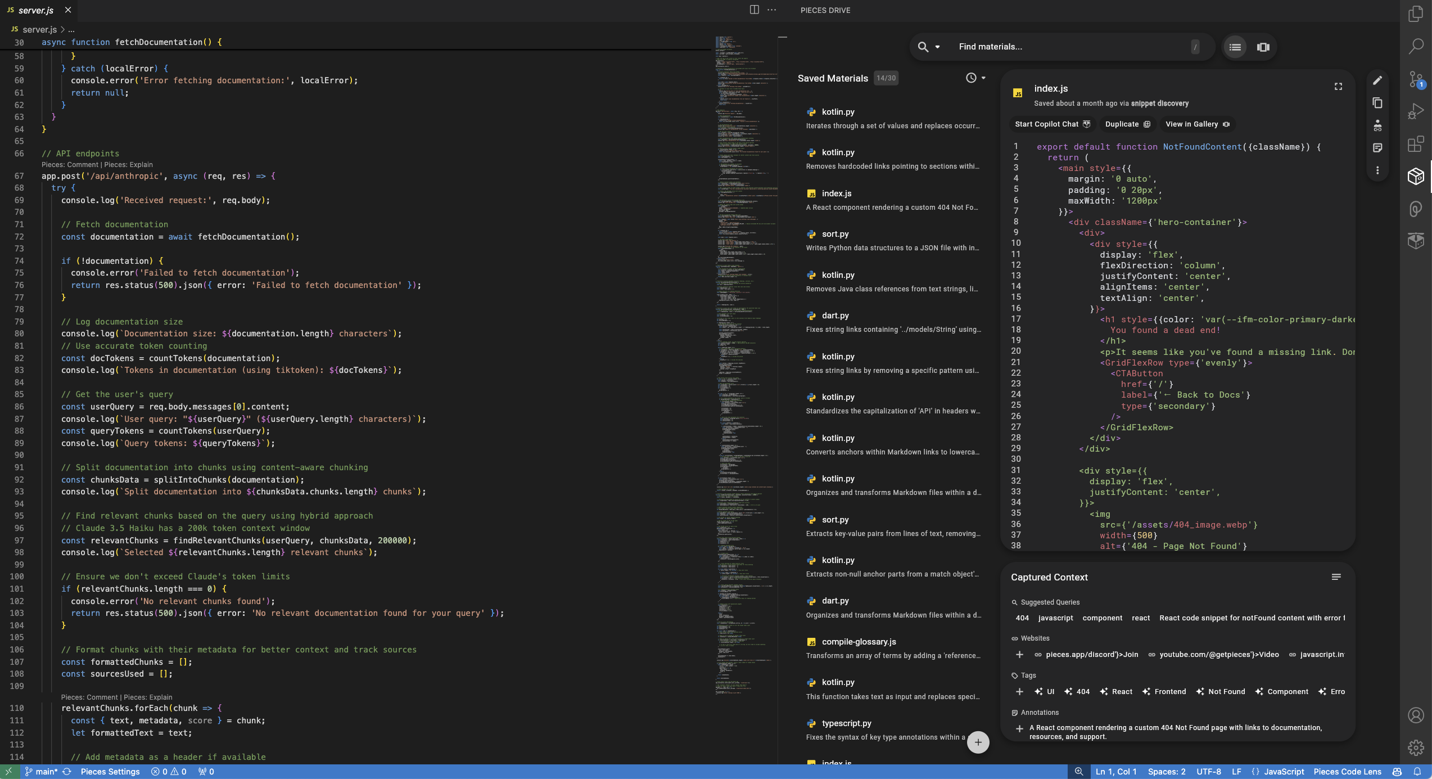Add an annotation with the plus icon
The image size is (1432, 779).
point(1019,728)
